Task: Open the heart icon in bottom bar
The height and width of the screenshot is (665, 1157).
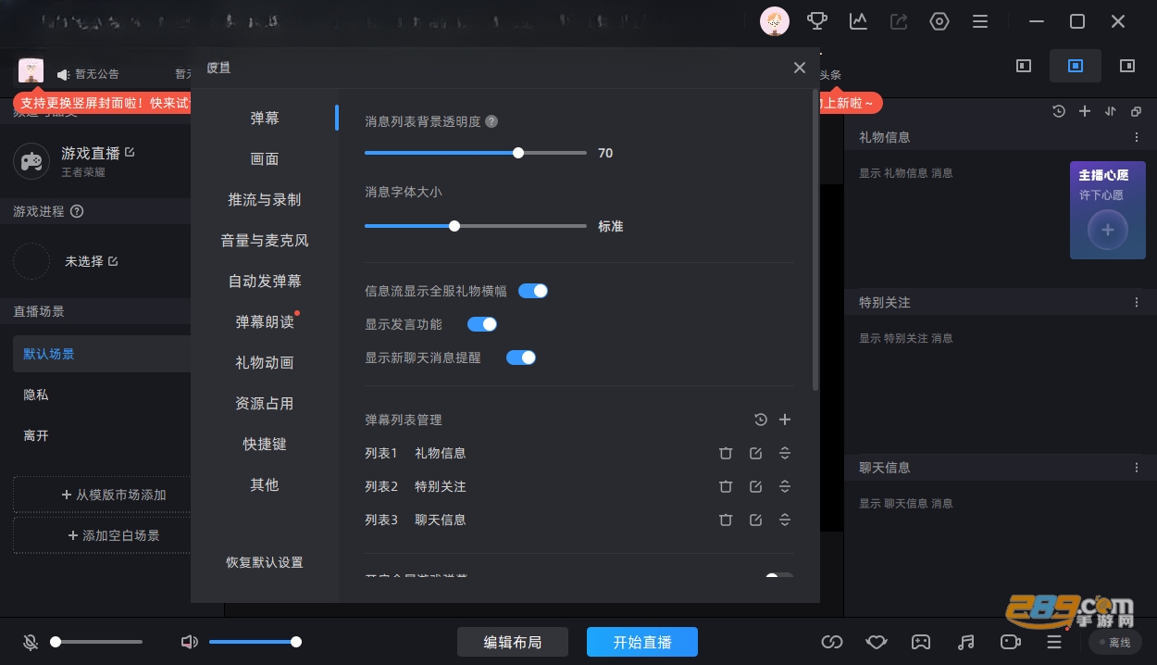Action: point(876,642)
